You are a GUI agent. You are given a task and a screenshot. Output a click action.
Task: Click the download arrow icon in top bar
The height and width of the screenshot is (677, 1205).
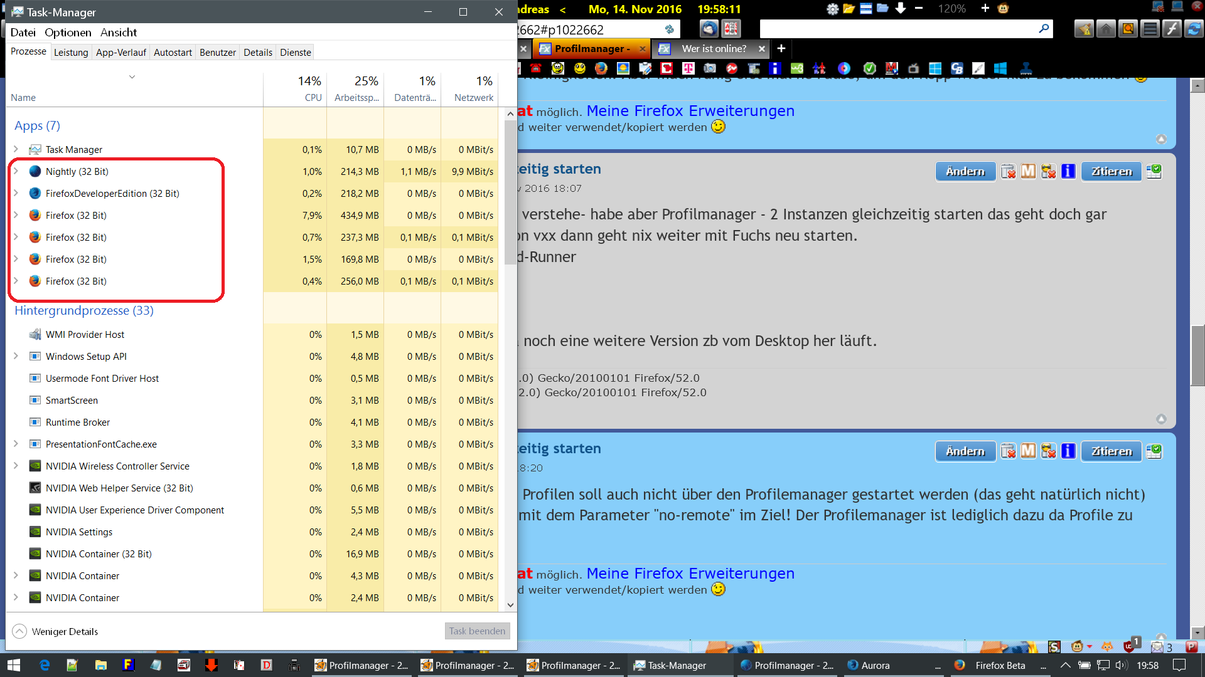(x=901, y=8)
